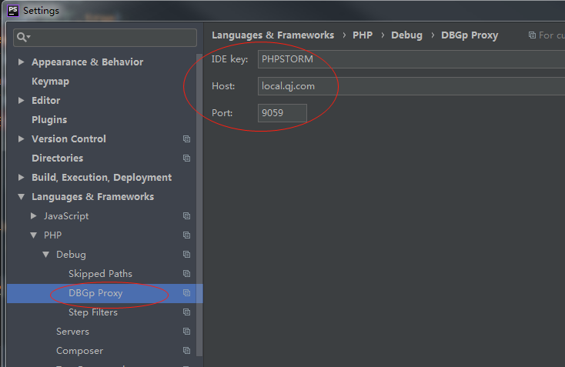Click the 'Port:' label
This screenshot has width=565, height=367.
(x=222, y=113)
